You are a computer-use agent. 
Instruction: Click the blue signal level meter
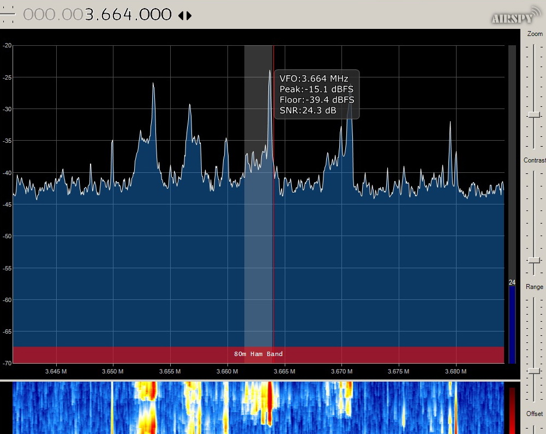512,324
